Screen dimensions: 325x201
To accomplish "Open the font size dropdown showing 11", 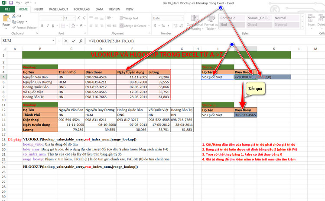I will coord(74,18).
